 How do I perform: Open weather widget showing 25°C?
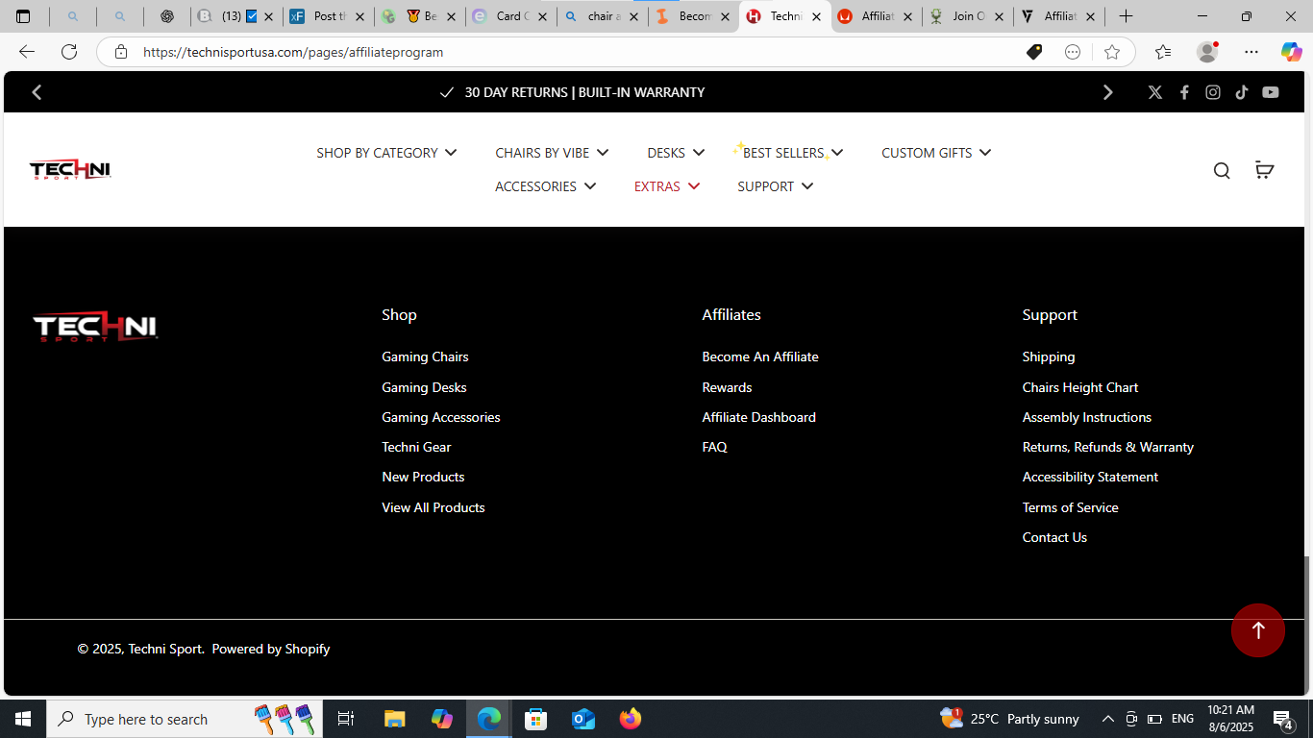(x=1009, y=719)
